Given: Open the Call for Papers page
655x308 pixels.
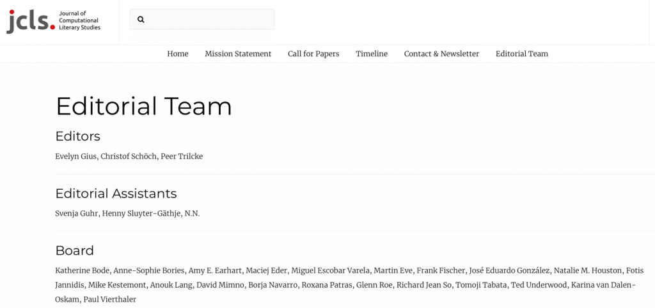Looking at the screenshot, I should pyautogui.click(x=313, y=54).
